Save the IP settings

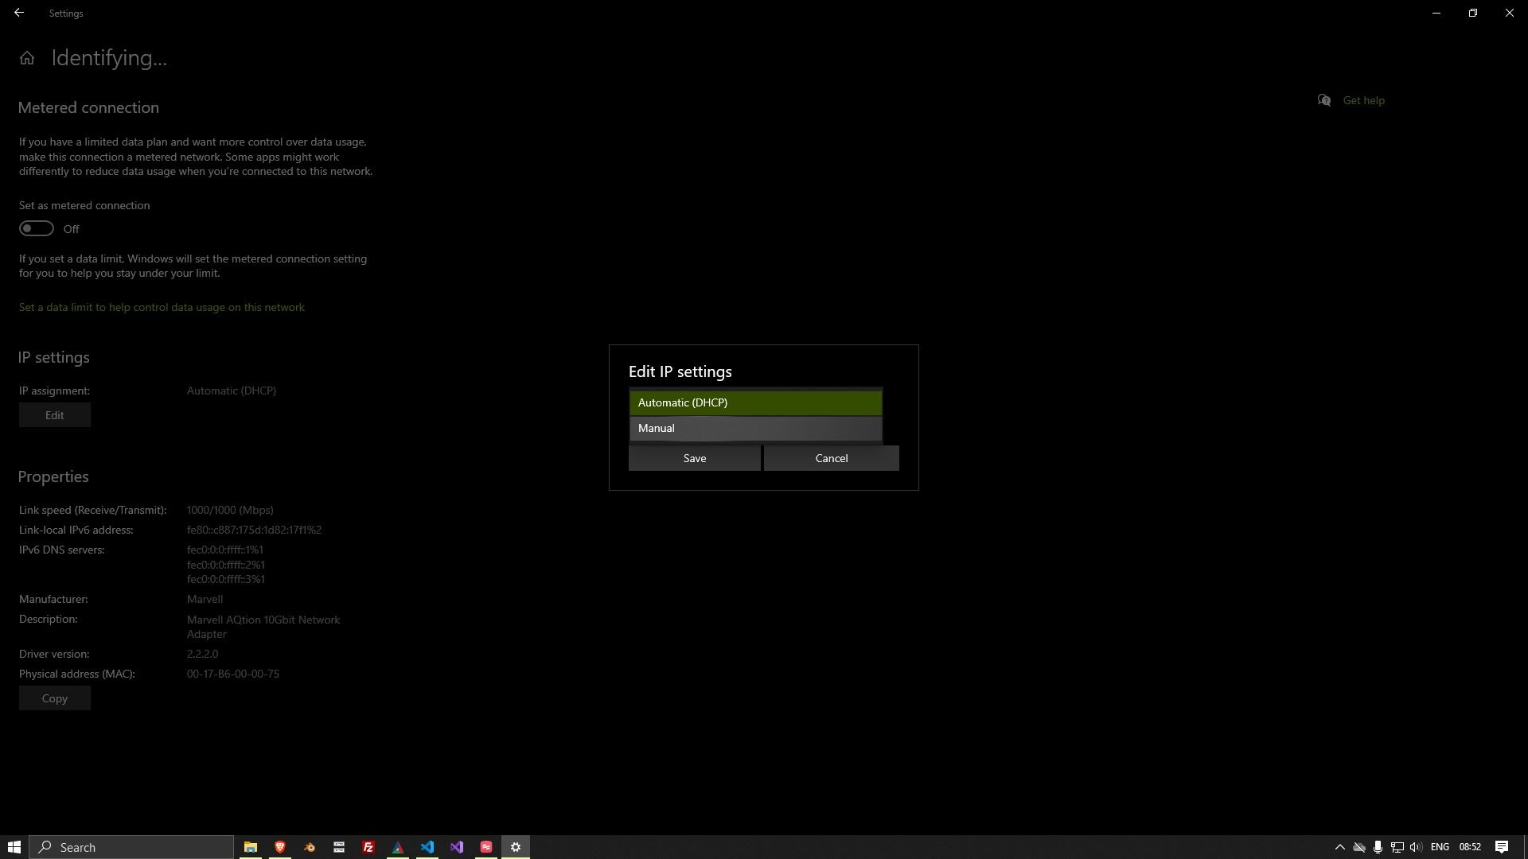point(694,458)
